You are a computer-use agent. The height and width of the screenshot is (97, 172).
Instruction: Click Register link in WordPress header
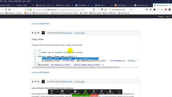[161, 16]
